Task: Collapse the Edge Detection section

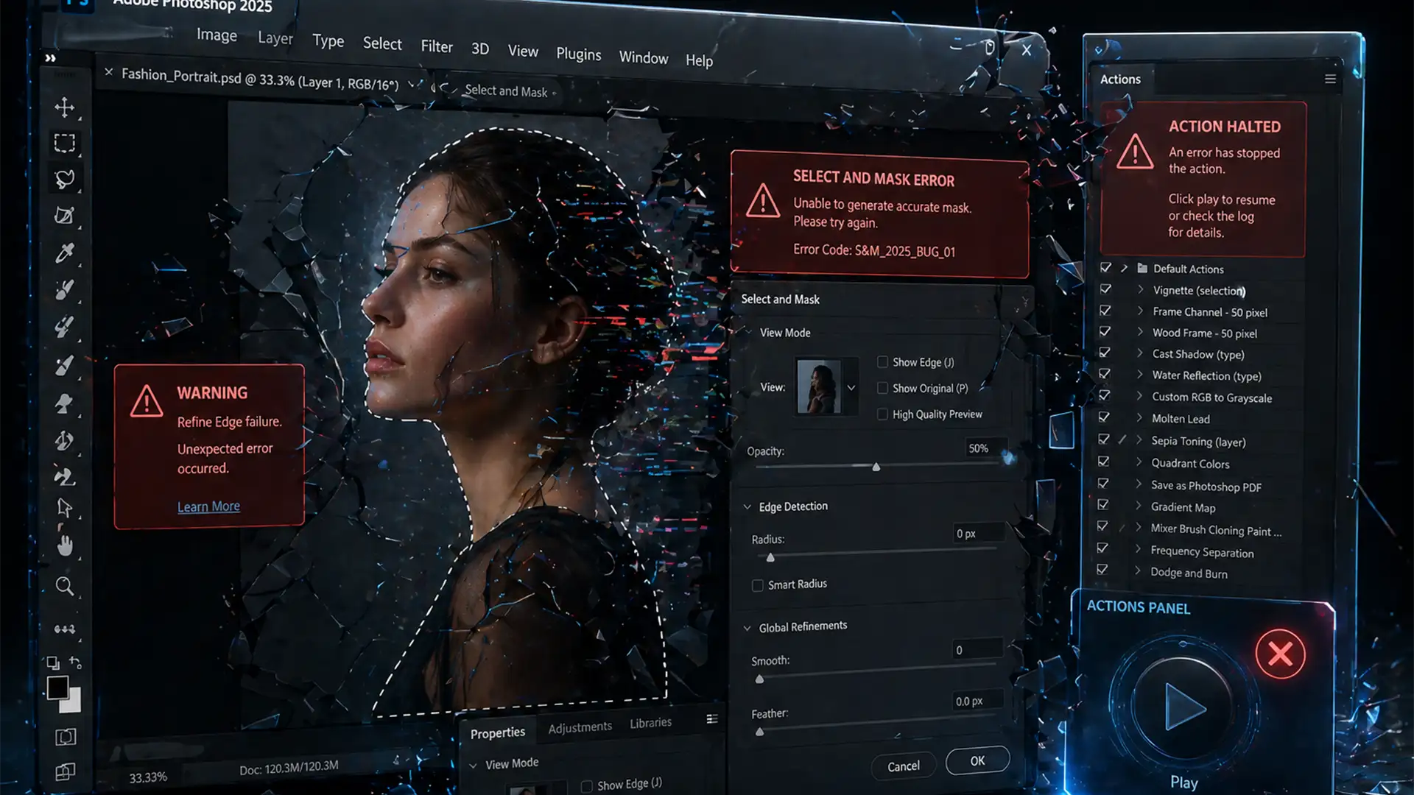Action: tap(748, 506)
